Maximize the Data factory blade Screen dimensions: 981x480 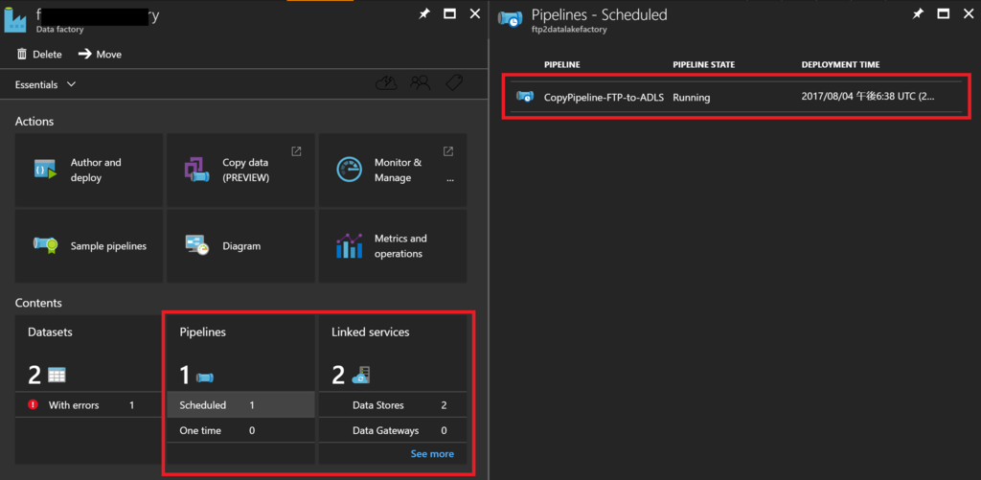449,13
